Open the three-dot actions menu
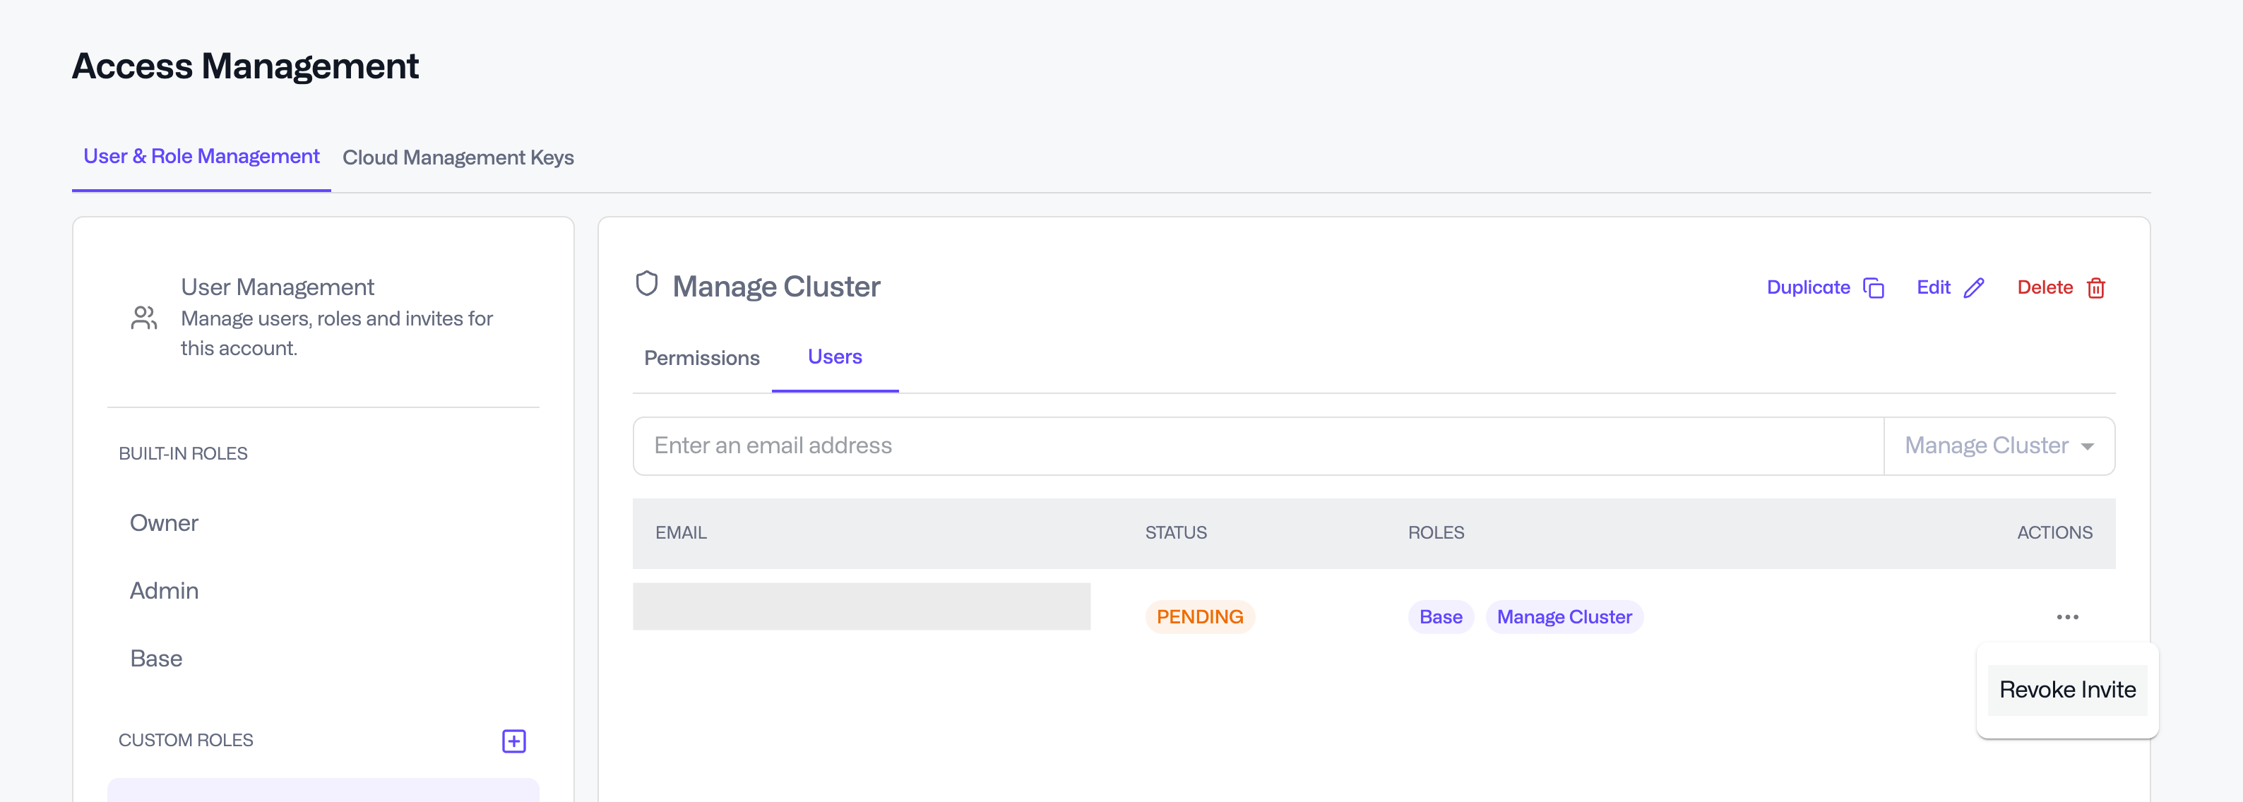 (x=2066, y=618)
